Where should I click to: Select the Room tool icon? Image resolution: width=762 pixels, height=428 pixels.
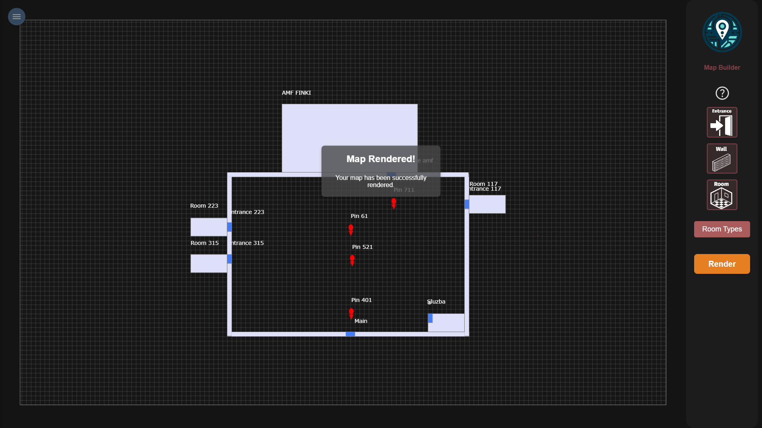coord(722,195)
